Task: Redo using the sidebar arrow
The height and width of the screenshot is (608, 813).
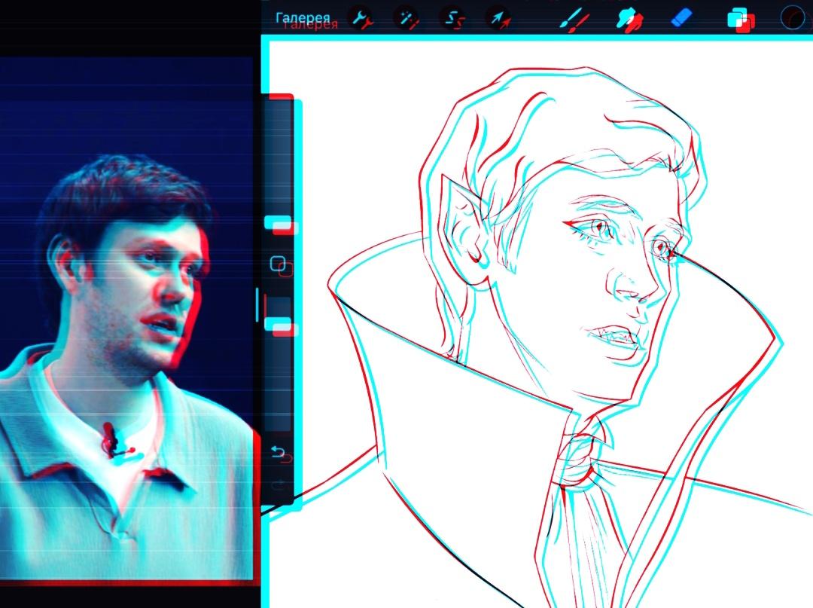Action: coord(279,484)
